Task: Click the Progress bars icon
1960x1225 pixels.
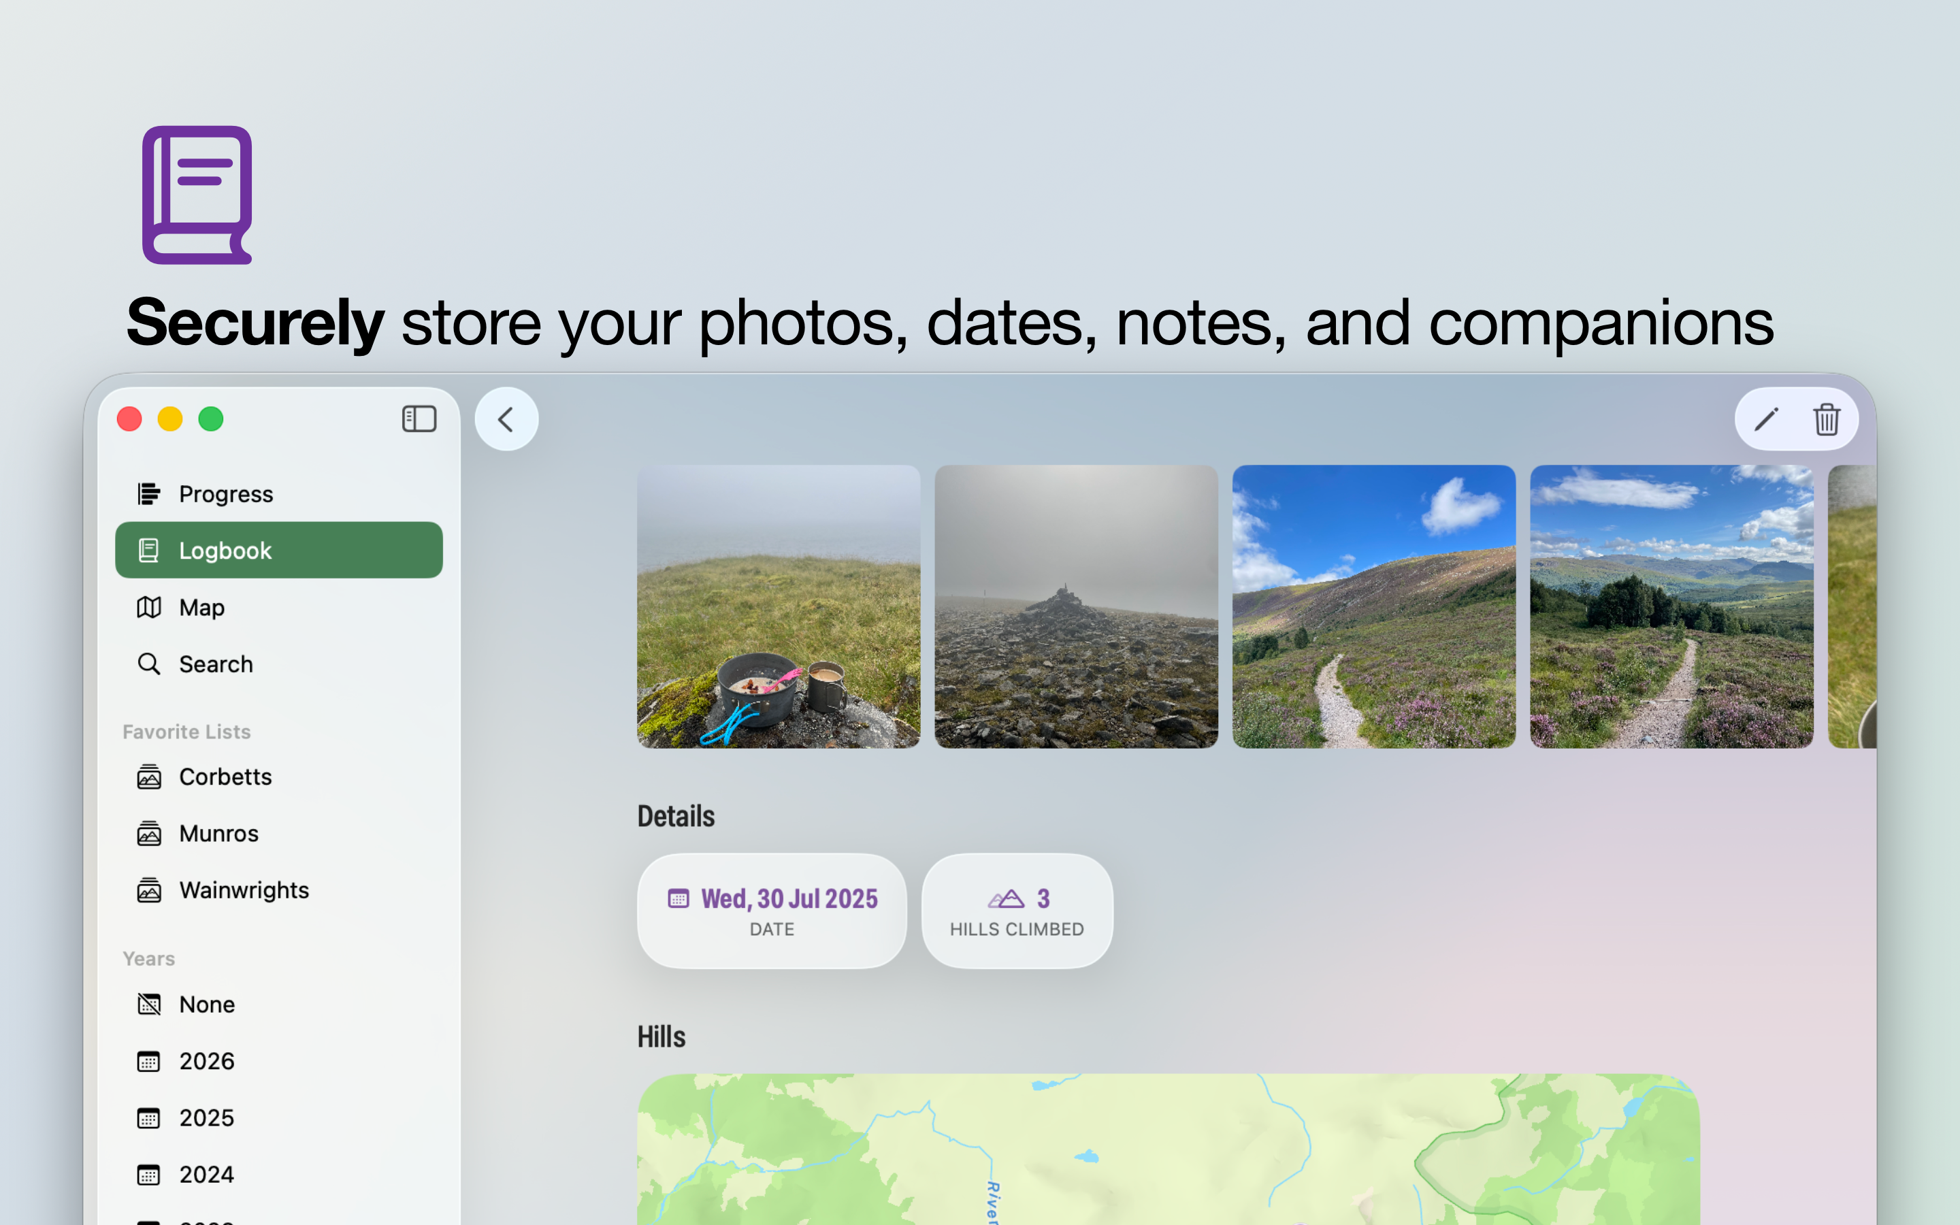Action: (x=149, y=493)
